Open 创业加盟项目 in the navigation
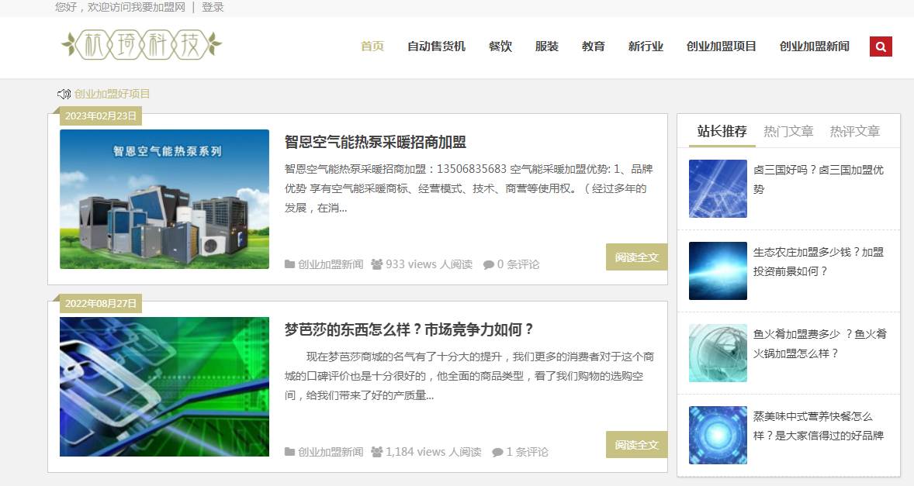The height and width of the screenshot is (486, 914). (721, 46)
